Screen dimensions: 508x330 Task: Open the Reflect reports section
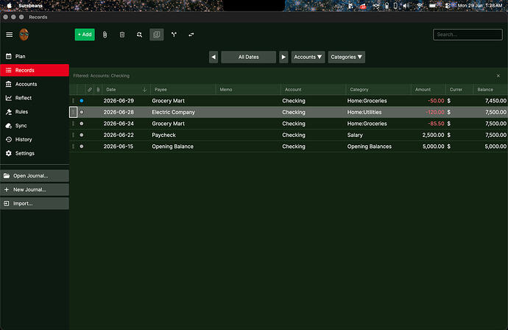tap(35, 98)
